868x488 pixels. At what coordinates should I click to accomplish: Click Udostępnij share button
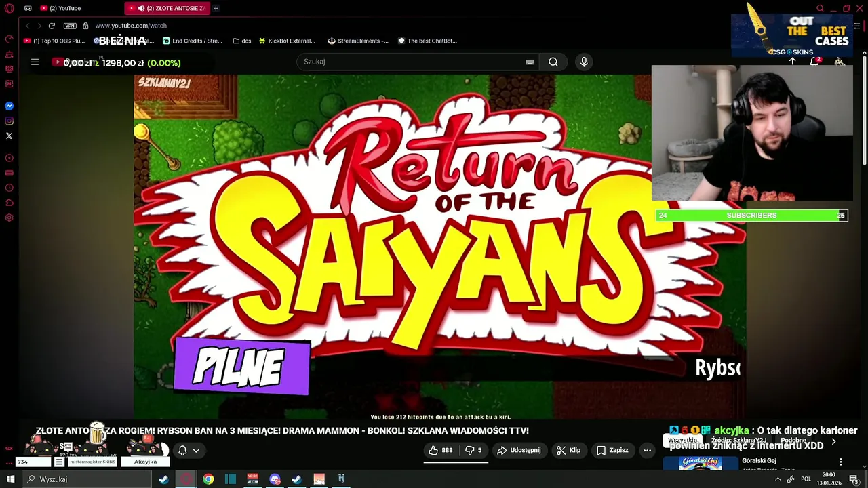coord(519,450)
